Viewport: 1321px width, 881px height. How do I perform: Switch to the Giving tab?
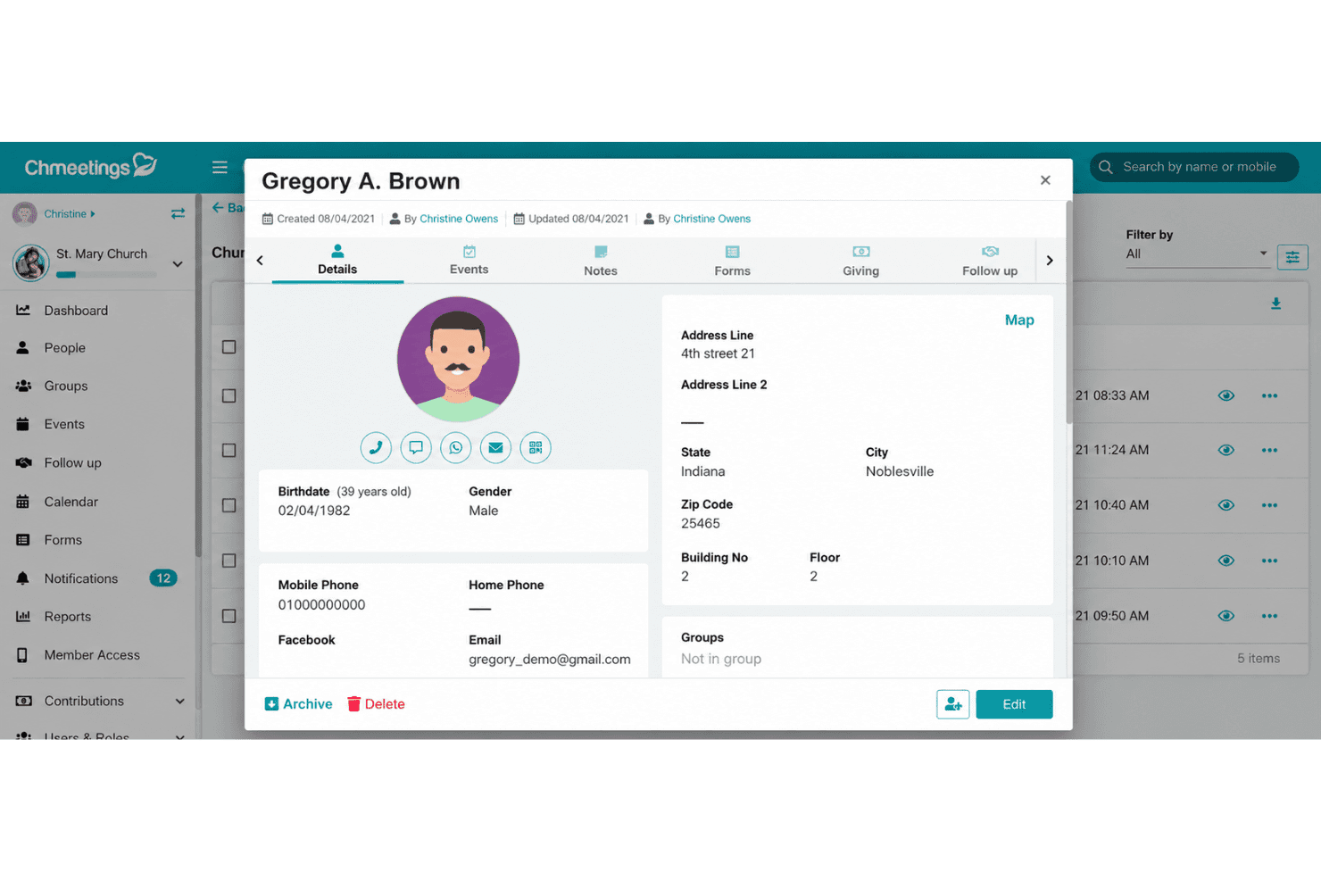861,261
